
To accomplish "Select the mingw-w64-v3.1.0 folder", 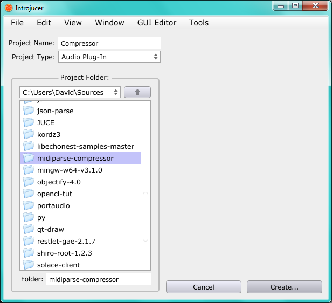I will pyautogui.click(x=80, y=170).
